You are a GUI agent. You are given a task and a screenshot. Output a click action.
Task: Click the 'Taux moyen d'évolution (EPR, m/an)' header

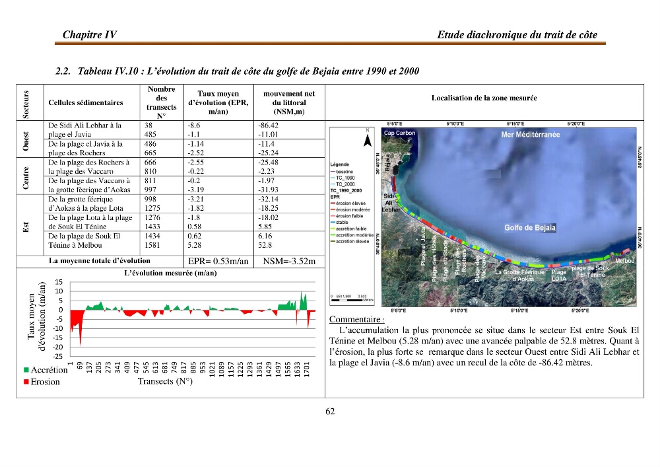coord(218,102)
